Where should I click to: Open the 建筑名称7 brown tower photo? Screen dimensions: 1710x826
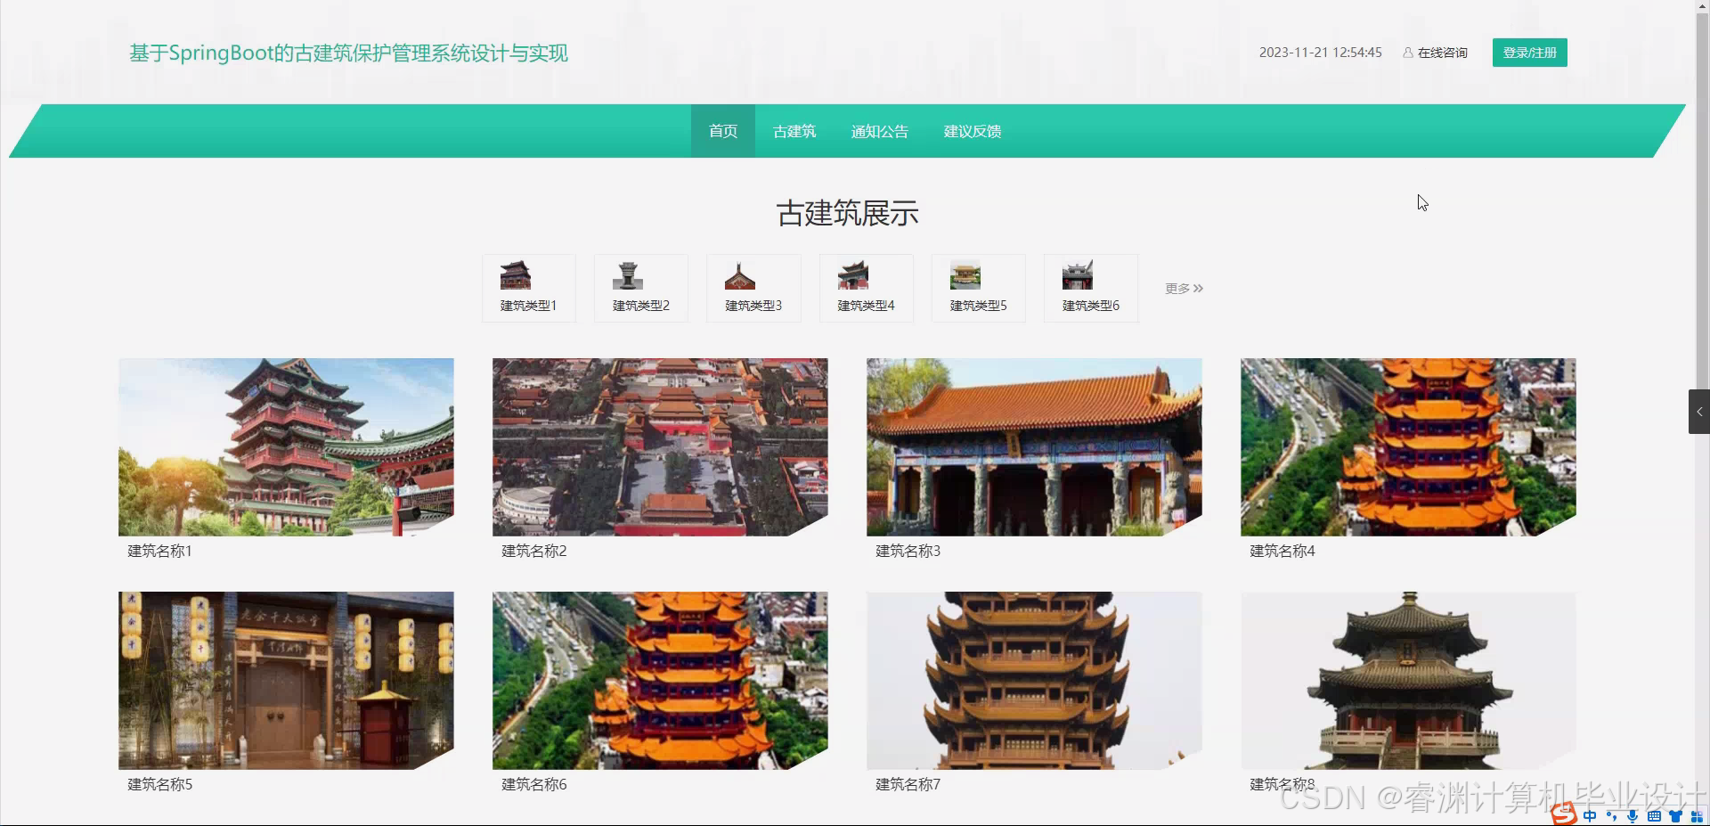click(1034, 681)
